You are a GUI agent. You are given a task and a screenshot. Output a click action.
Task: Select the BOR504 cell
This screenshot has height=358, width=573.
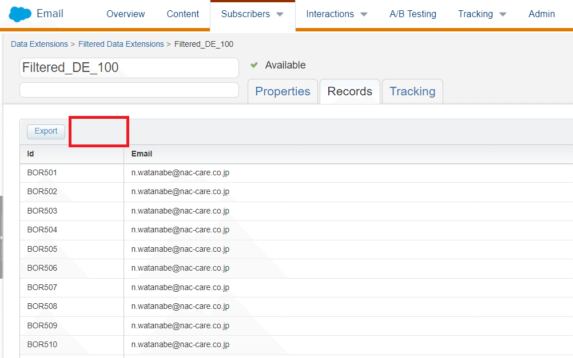coord(72,230)
